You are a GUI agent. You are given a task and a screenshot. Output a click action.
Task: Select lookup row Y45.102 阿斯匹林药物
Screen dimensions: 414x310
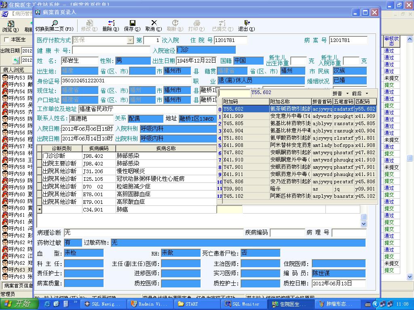[300, 196]
